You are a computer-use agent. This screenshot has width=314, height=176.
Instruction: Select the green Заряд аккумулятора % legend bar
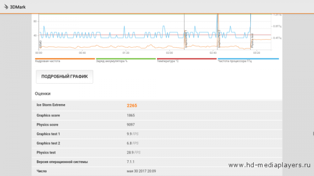pyautogui.click(x=126, y=59)
